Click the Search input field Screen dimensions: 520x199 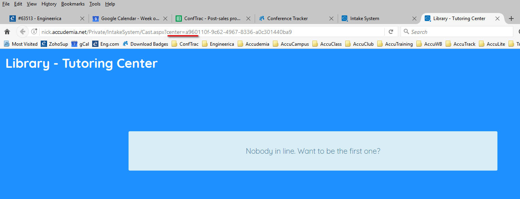[459, 32]
